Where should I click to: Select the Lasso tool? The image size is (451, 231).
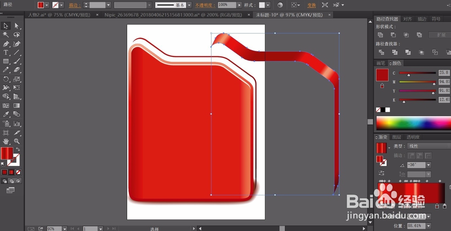[x=17, y=35]
